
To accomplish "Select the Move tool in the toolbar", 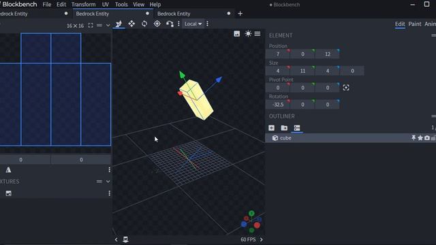I will coord(119,24).
